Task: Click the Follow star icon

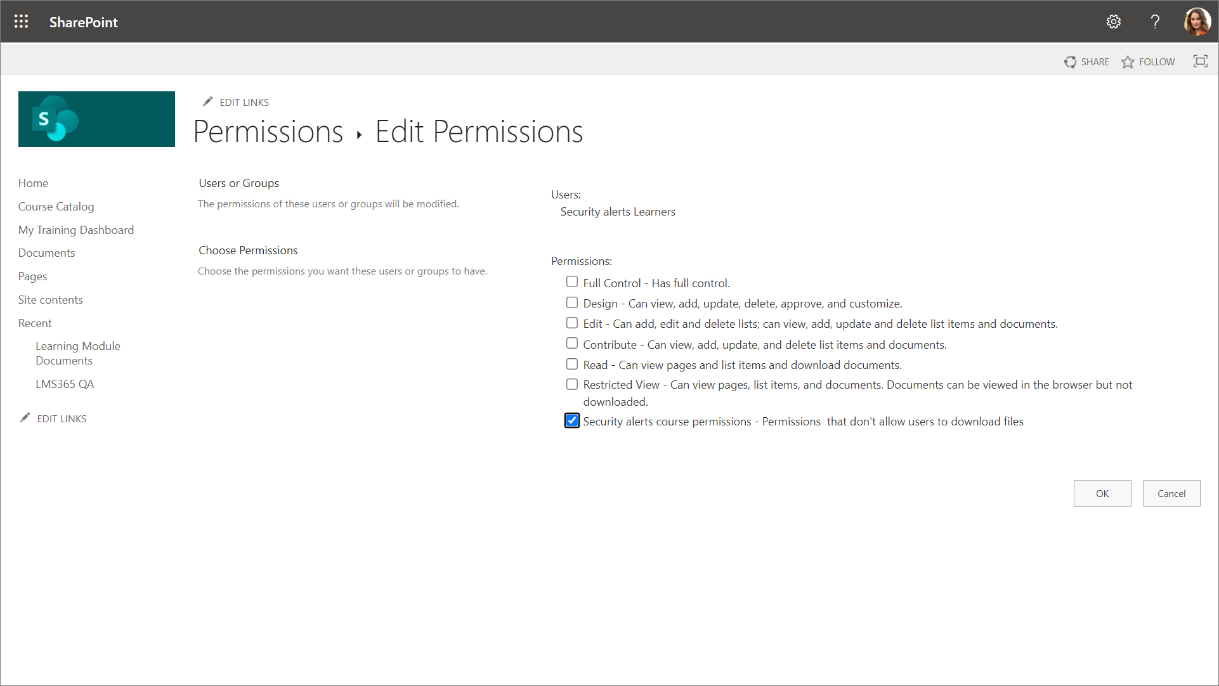Action: click(x=1128, y=61)
